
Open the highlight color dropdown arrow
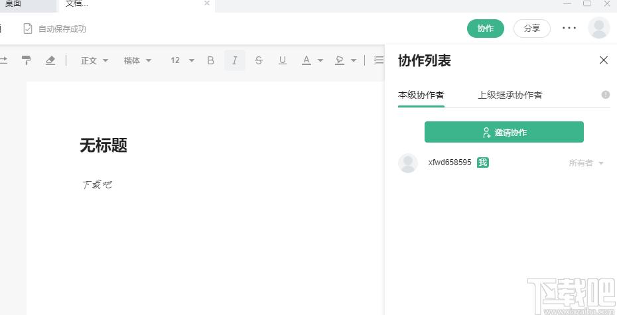354,60
